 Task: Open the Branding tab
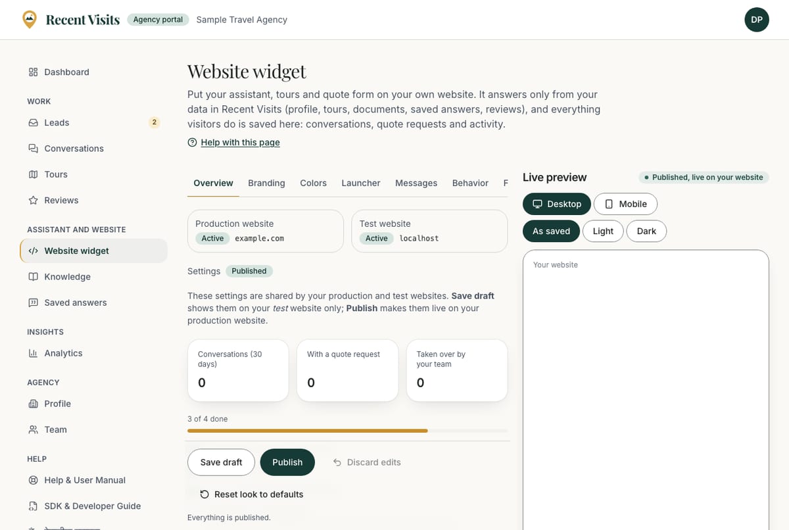click(x=266, y=183)
